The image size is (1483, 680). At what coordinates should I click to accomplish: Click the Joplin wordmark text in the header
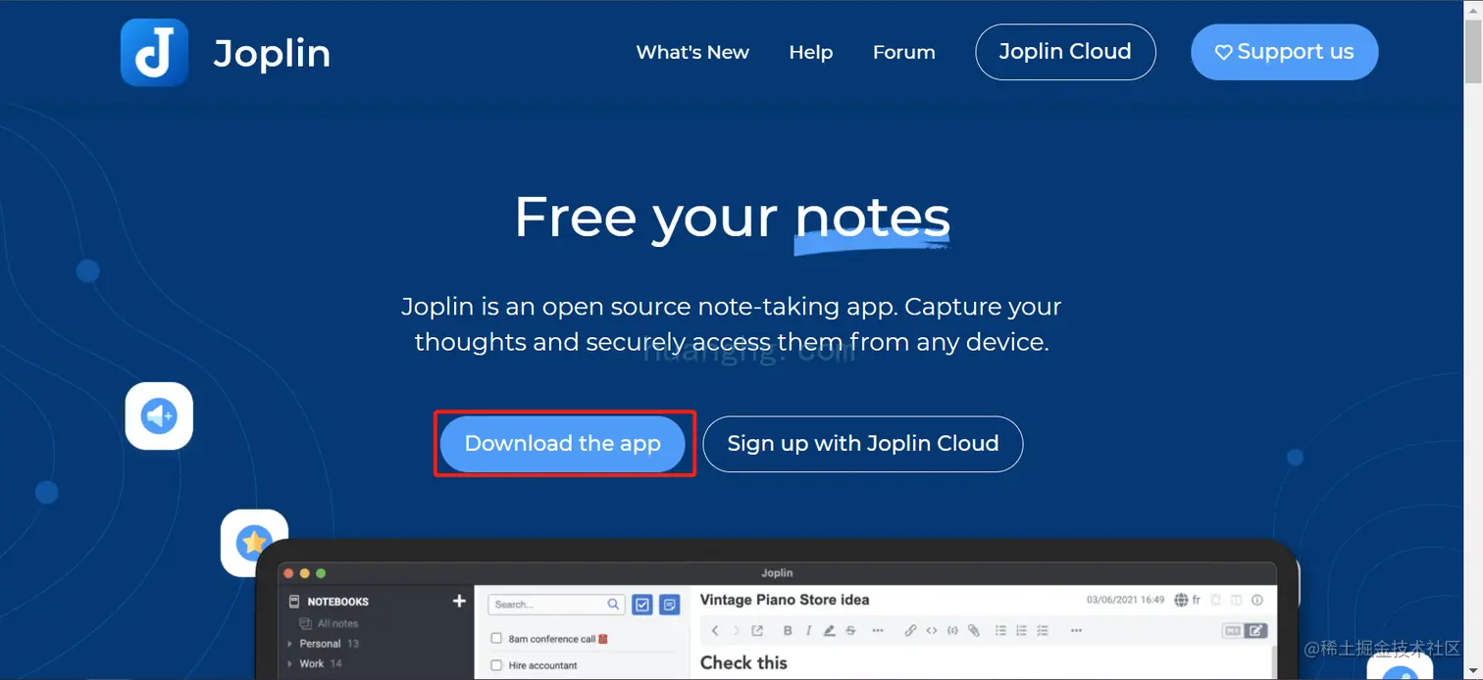(x=272, y=54)
